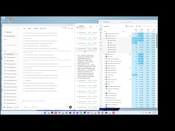
Task: Open Scheduled Tasks in QClaw sidebar
Action: 9,36
